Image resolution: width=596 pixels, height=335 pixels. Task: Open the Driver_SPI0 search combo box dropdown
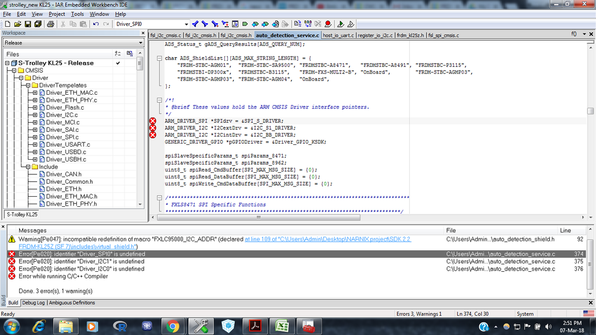(186, 24)
